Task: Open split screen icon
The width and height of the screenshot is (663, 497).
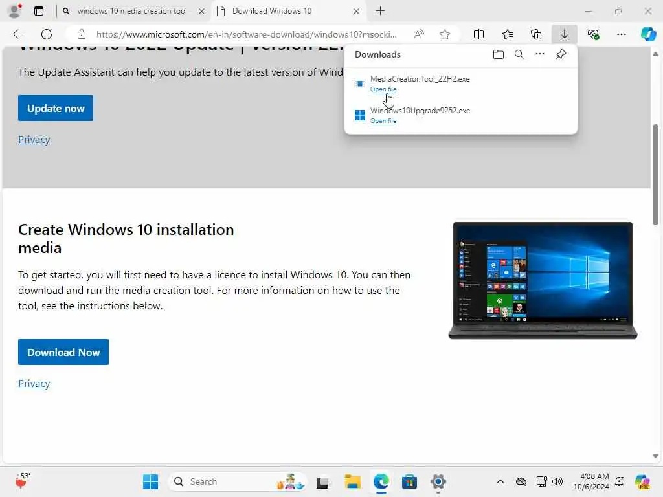Action: point(478,34)
